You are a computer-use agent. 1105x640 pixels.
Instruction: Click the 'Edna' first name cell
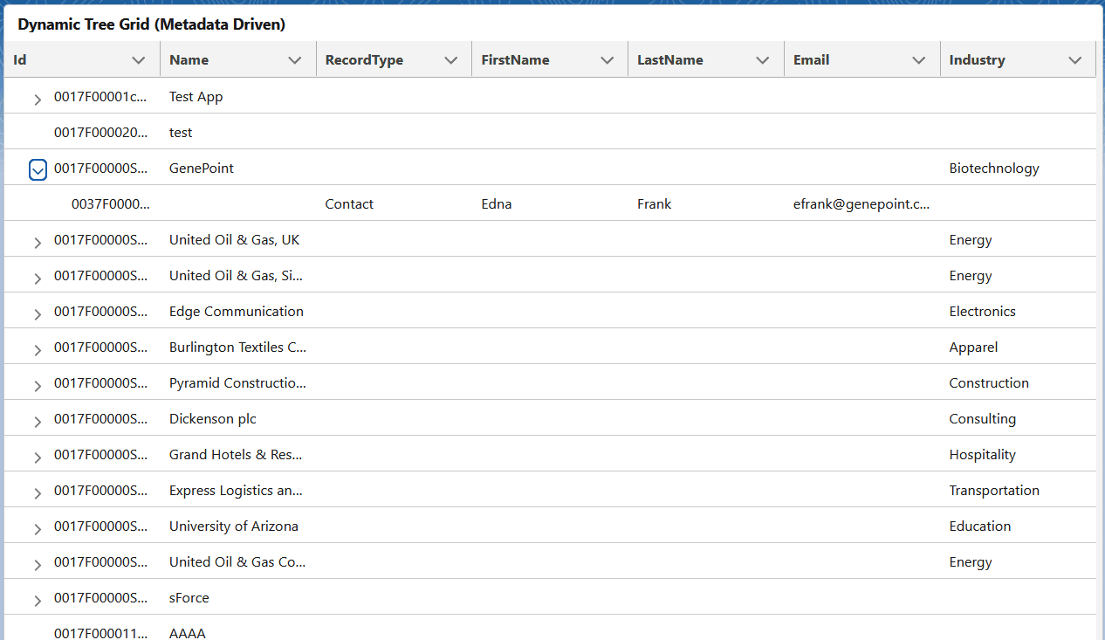tap(497, 204)
